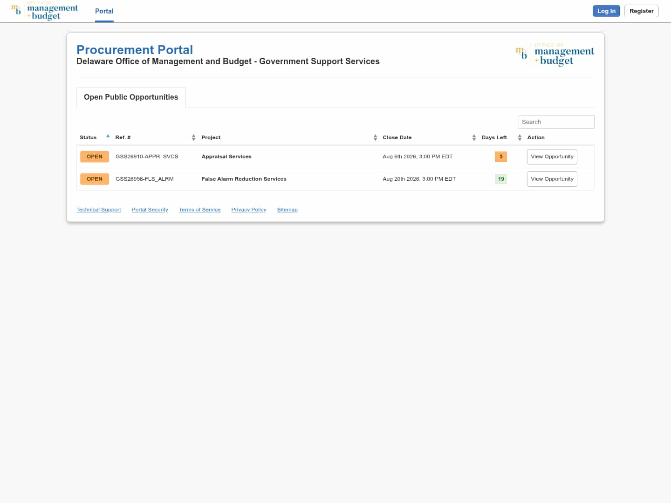Image resolution: width=671 pixels, height=503 pixels.
Task: Select reference GSS26910-APPR_SVCS
Action: [147, 156]
